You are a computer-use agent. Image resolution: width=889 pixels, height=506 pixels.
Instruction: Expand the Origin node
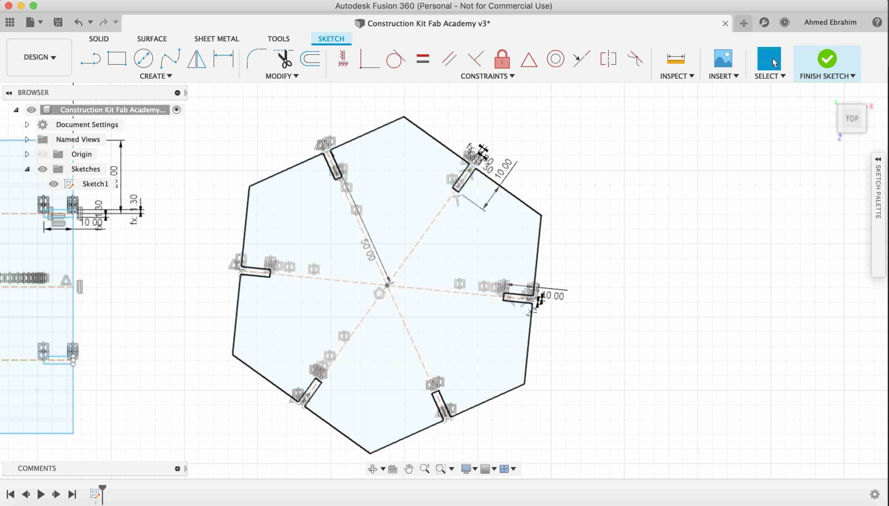click(x=27, y=154)
